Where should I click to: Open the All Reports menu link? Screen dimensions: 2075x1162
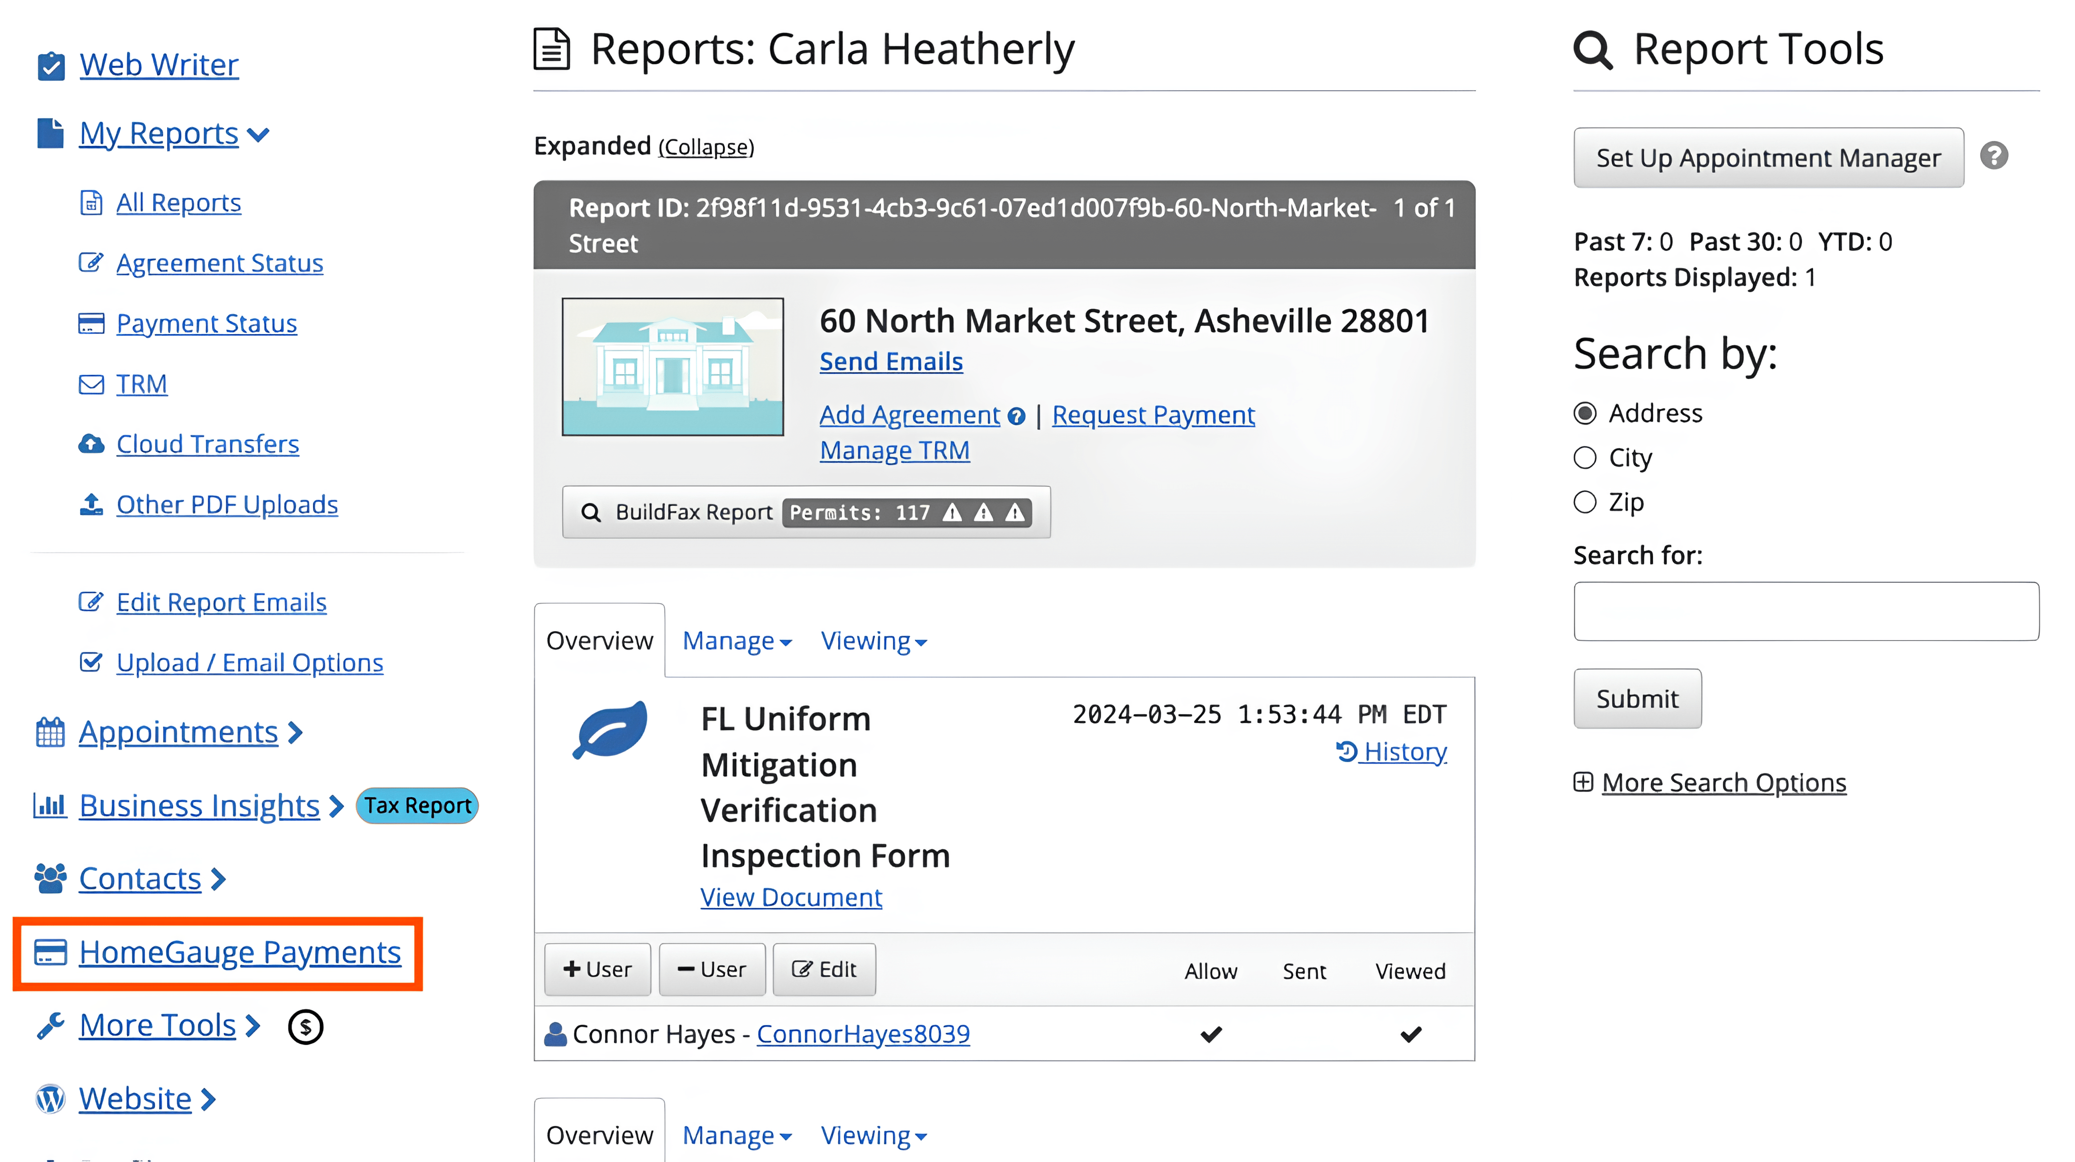coord(178,203)
